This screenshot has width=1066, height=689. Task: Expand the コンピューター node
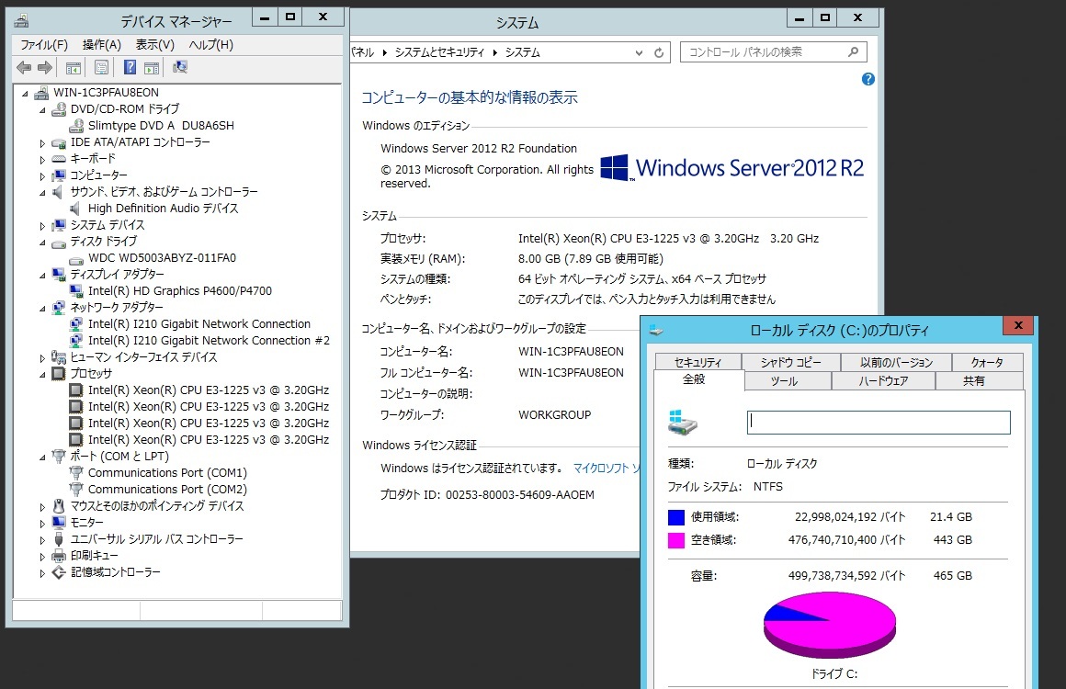(42, 175)
